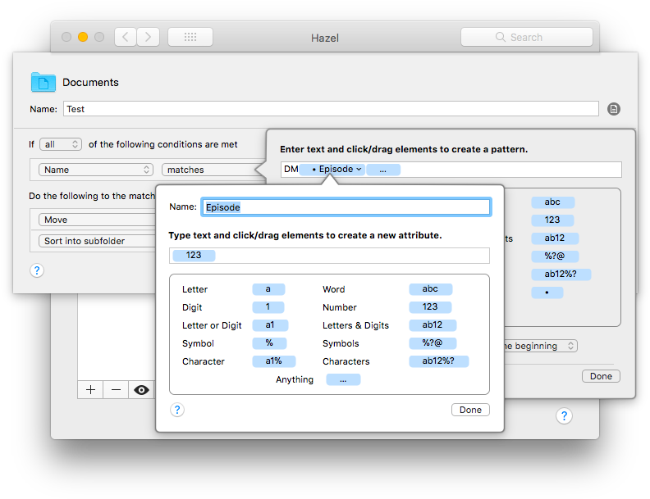Select the Digit '1' token
This screenshot has height=499, width=650.
(x=268, y=307)
